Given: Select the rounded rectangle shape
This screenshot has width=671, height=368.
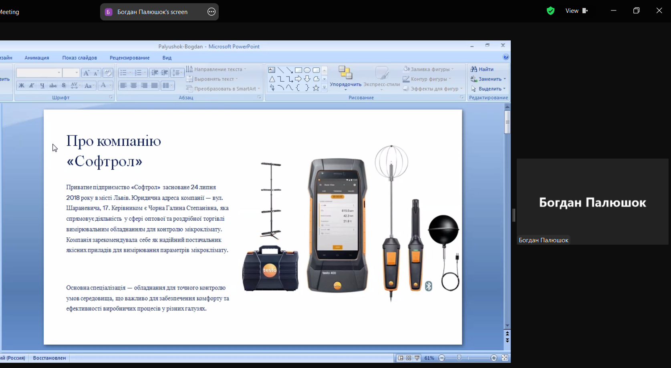Looking at the screenshot, I should [316, 70].
